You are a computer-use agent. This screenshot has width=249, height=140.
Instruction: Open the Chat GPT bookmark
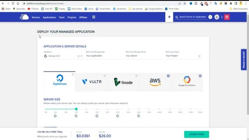point(47,9)
